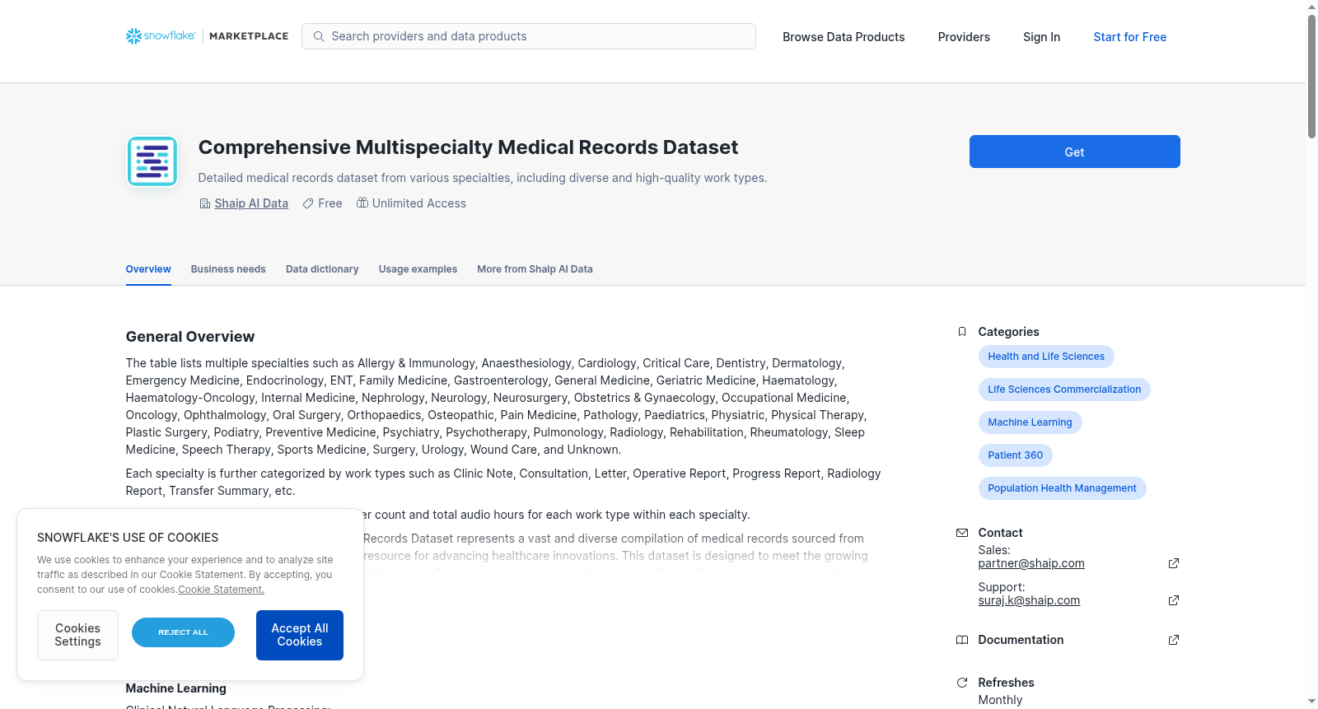Viewport: 1318px width, 709px height.
Task: Click the Machine Learning section heading
Action: [175, 688]
